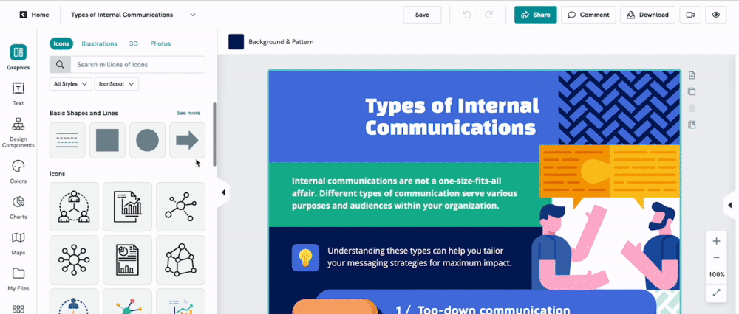Viewport: 739px width, 314px height.
Task: Click the 100% zoom level text
Action: (716, 274)
